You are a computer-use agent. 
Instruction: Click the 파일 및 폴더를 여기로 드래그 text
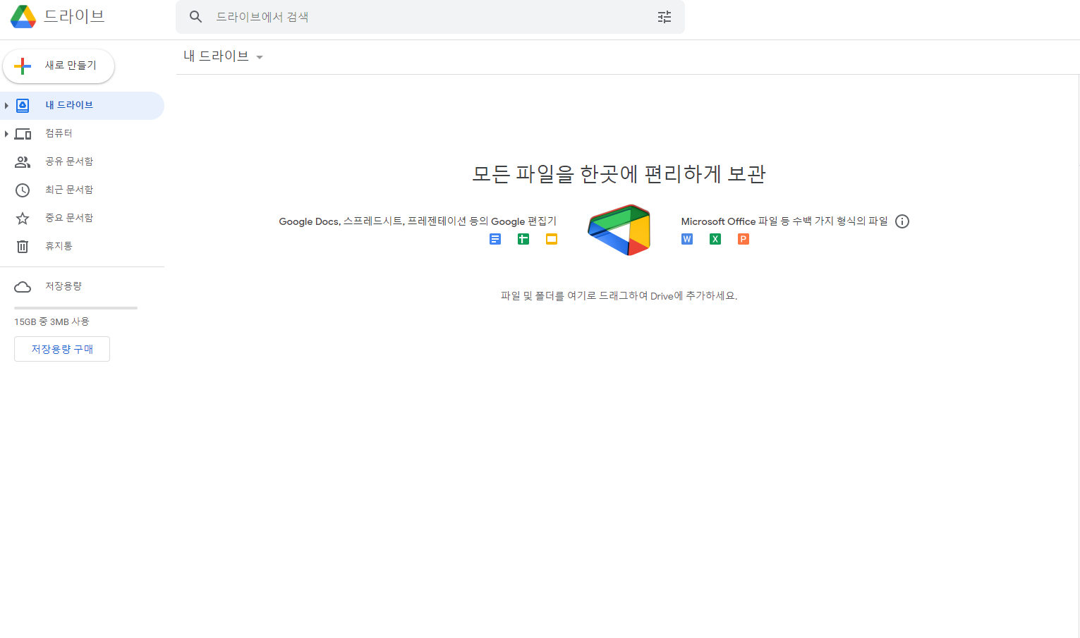pyautogui.click(x=619, y=296)
